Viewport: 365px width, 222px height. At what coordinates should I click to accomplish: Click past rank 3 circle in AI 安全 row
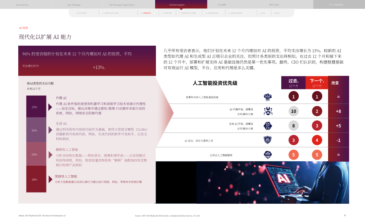tap(294, 140)
